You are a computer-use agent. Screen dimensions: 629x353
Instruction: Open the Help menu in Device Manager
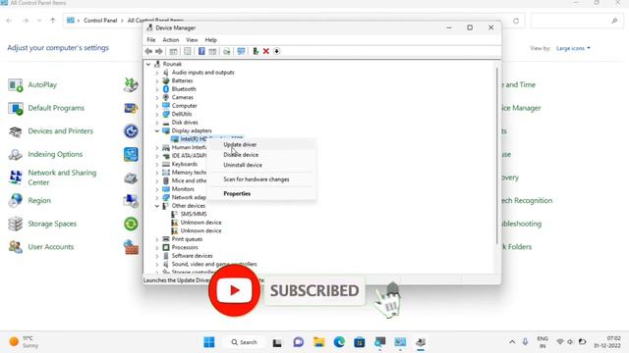pyautogui.click(x=210, y=40)
